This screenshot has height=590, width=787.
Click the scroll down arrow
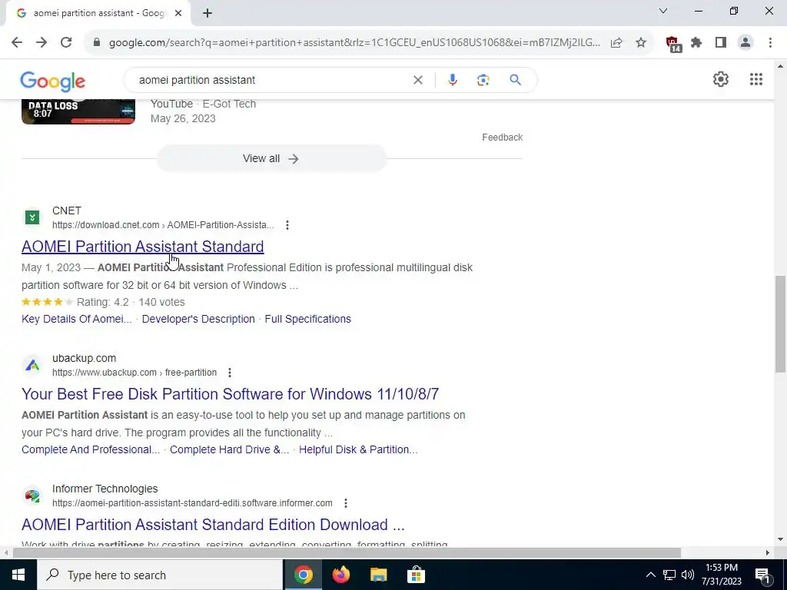click(781, 540)
